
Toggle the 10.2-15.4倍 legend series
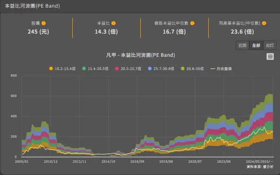click(x=62, y=69)
